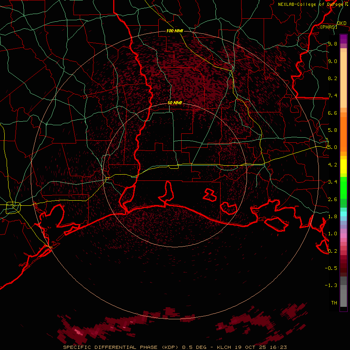Image resolution: width=350 pixels, height=350 pixels.
Task: Click the 5.8 scale value
Action: pyautogui.click(x=332, y=130)
